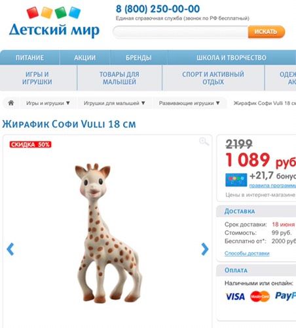Show previous product photo with left arrow
The height and width of the screenshot is (328, 296).
tap(10, 249)
